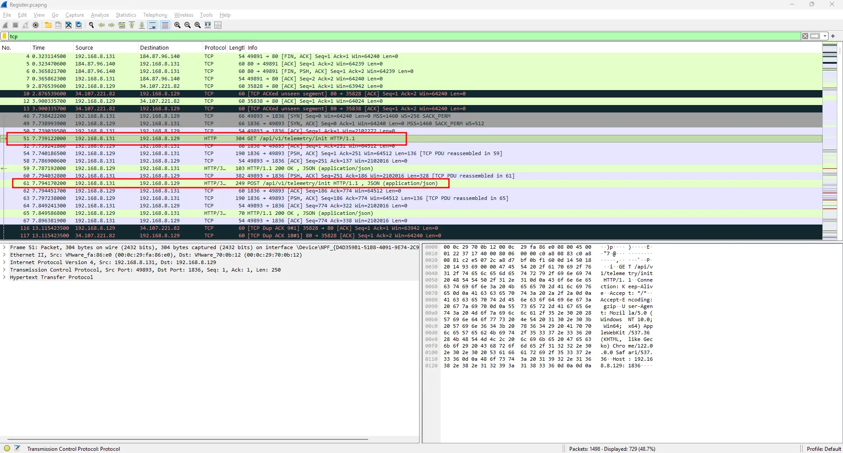Add a new filter button with the plus sign
This screenshot has height=453, width=843.
point(833,36)
